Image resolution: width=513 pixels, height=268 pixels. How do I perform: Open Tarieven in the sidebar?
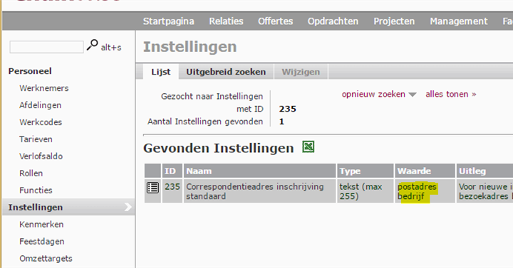pos(36,139)
